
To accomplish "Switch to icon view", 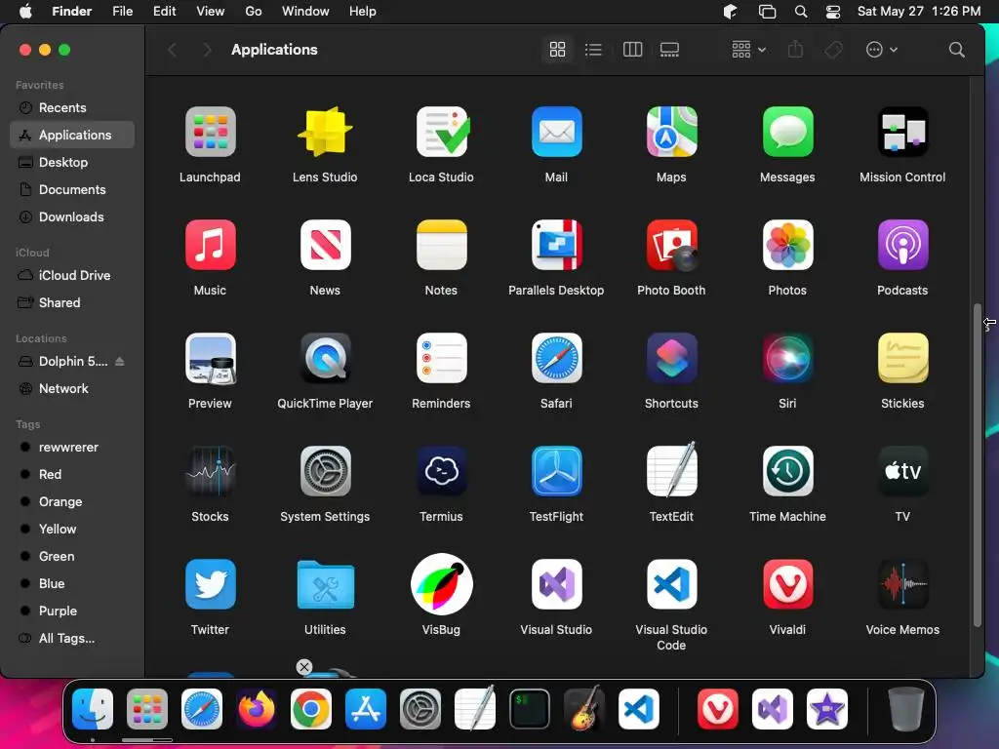I will point(557,50).
